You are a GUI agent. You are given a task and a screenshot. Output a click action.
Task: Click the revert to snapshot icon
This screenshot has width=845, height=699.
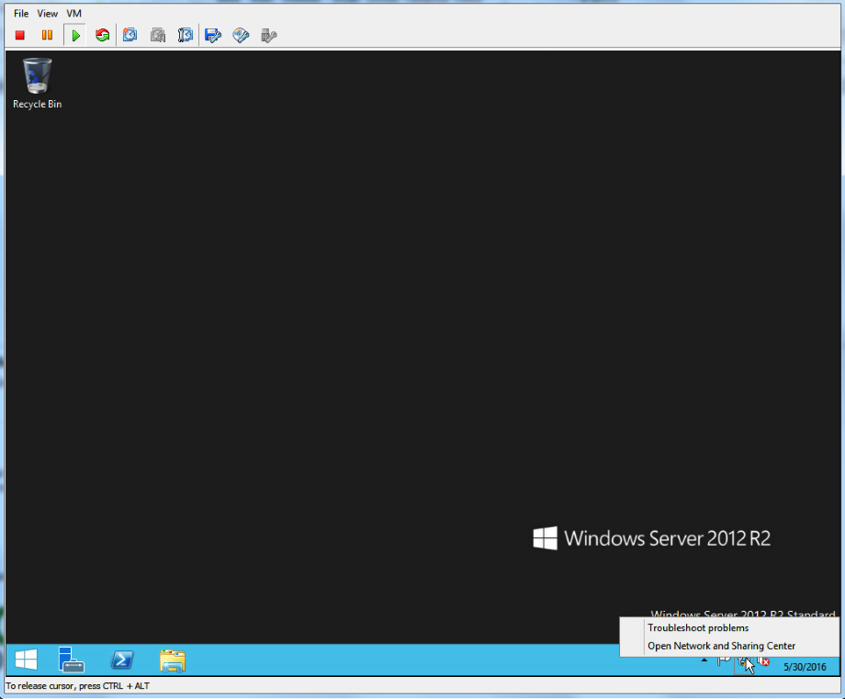point(158,36)
